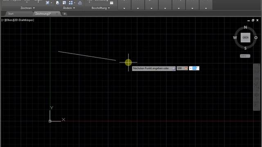
Task: Open the options arrow in the Nächsten Punkt prompt
Action: pyautogui.click(x=174, y=69)
